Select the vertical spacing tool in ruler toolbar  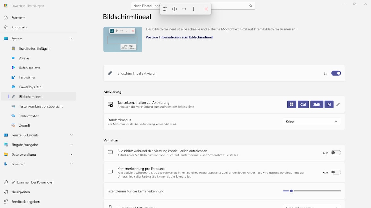point(193,9)
